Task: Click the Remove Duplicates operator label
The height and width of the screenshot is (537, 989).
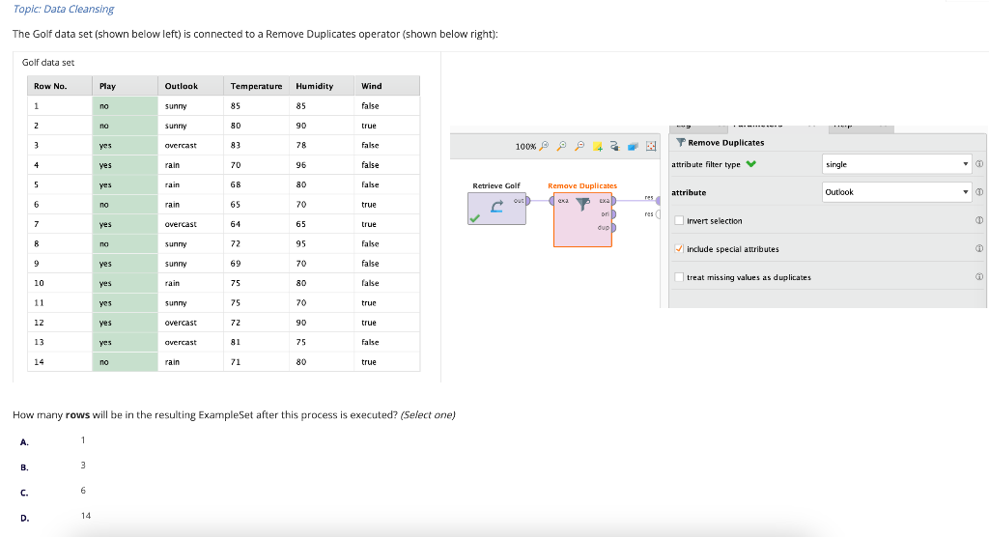Action: coord(582,185)
